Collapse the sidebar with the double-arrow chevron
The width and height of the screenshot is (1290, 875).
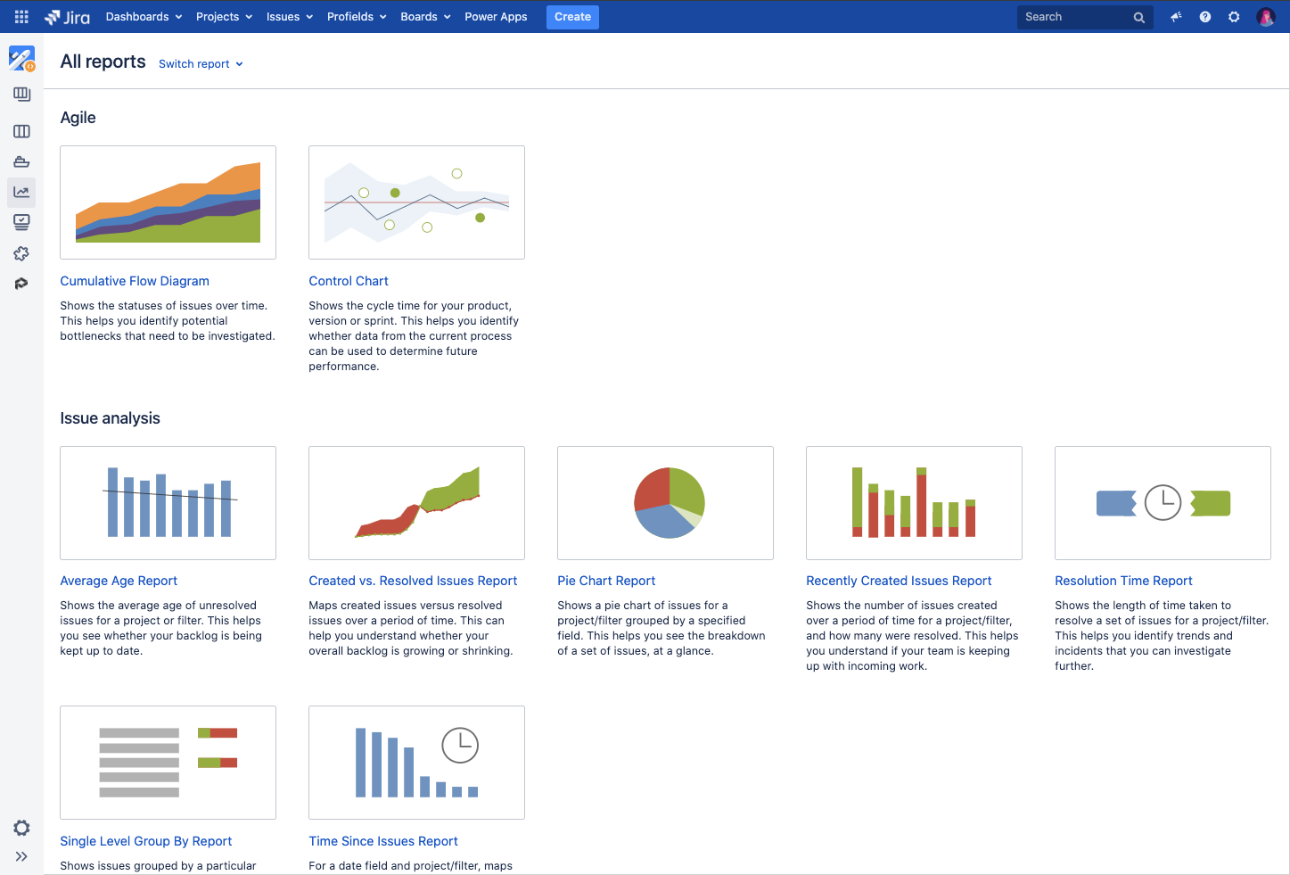[x=21, y=856]
